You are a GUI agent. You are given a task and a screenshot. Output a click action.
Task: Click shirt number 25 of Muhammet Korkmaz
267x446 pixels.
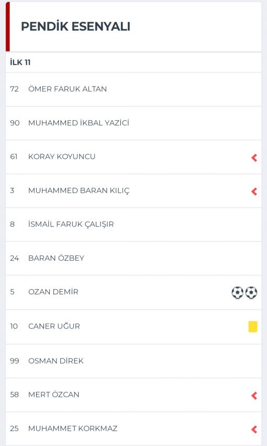[14, 428]
